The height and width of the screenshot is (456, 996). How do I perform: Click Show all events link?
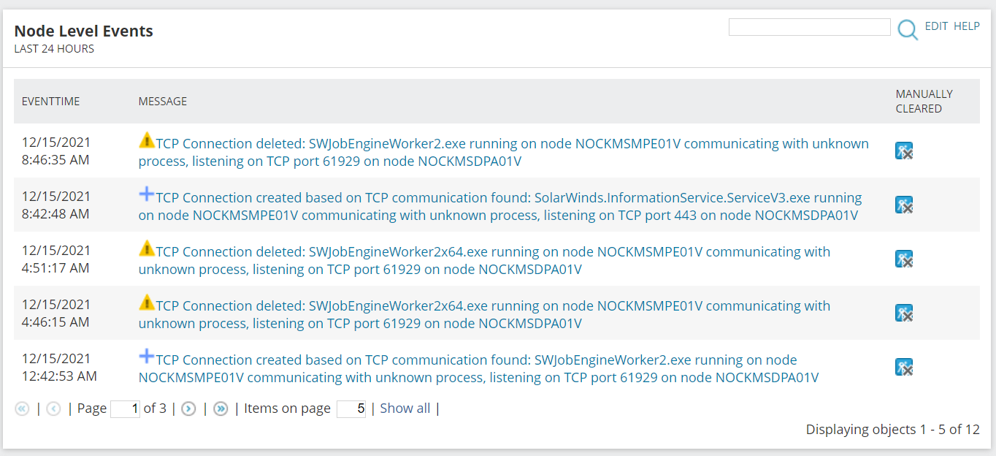pyautogui.click(x=405, y=408)
